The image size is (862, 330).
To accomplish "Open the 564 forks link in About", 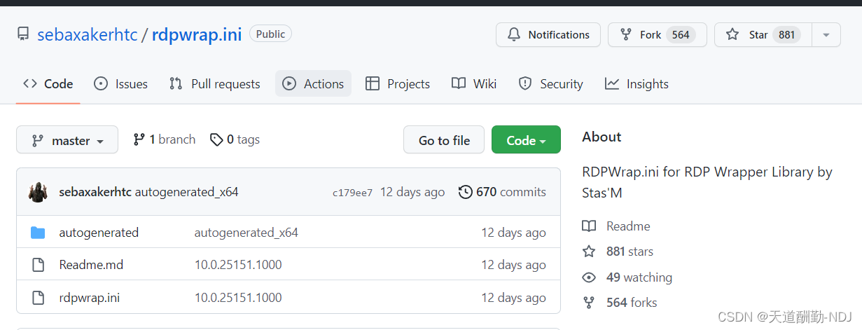I will point(632,303).
